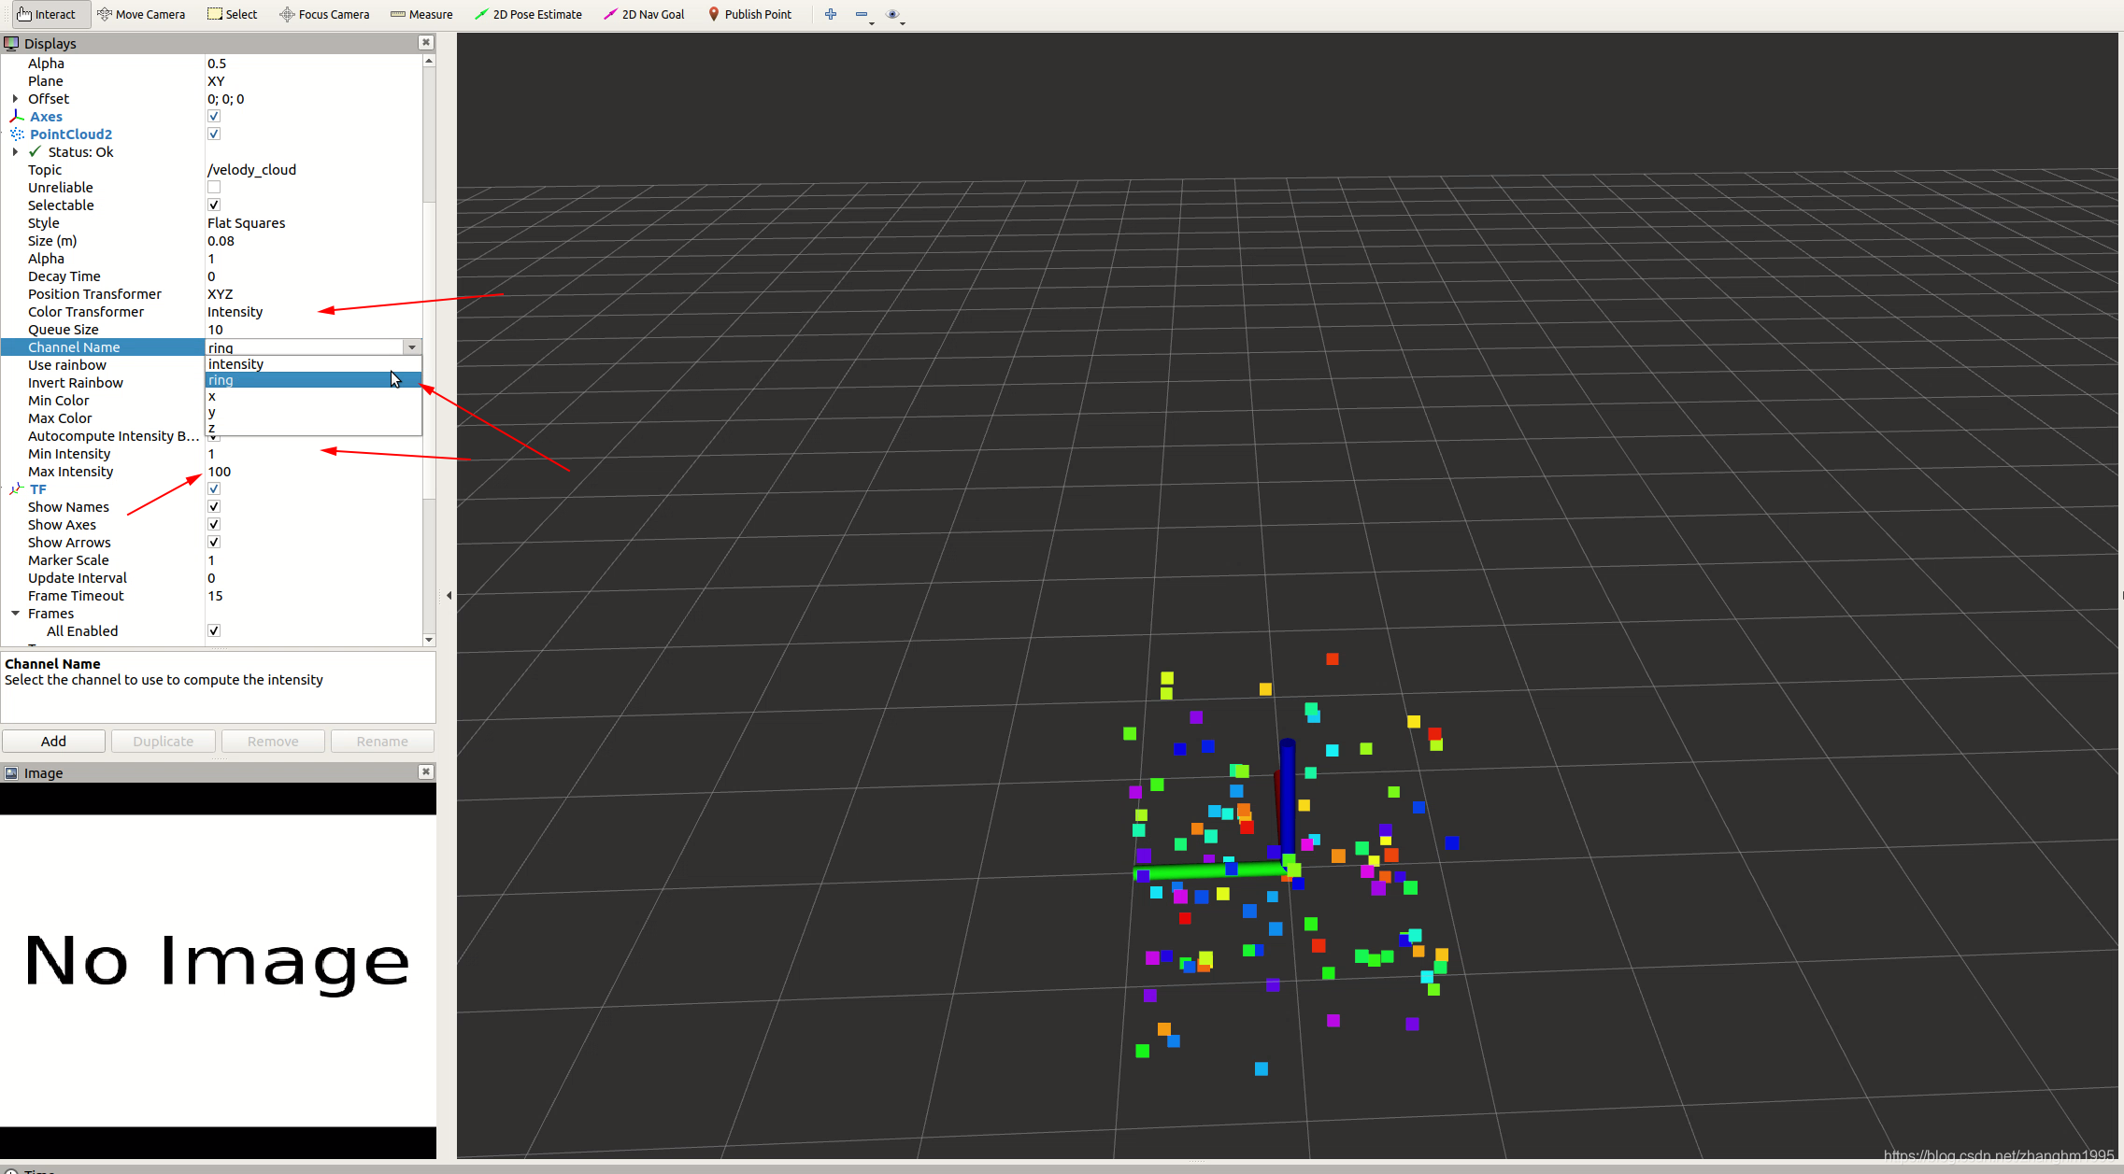Toggle Selectable checkbox for PointCloud2
This screenshot has width=2124, height=1174.
click(x=212, y=204)
